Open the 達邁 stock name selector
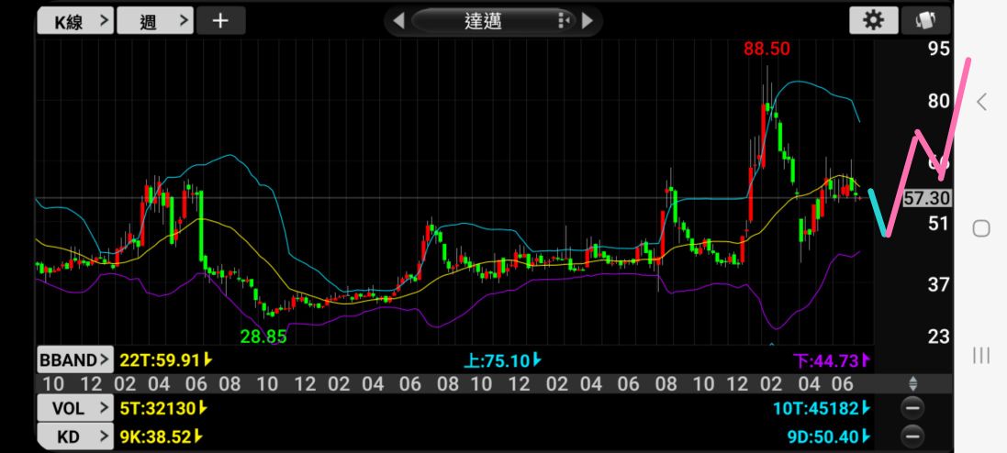 click(x=493, y=21)
